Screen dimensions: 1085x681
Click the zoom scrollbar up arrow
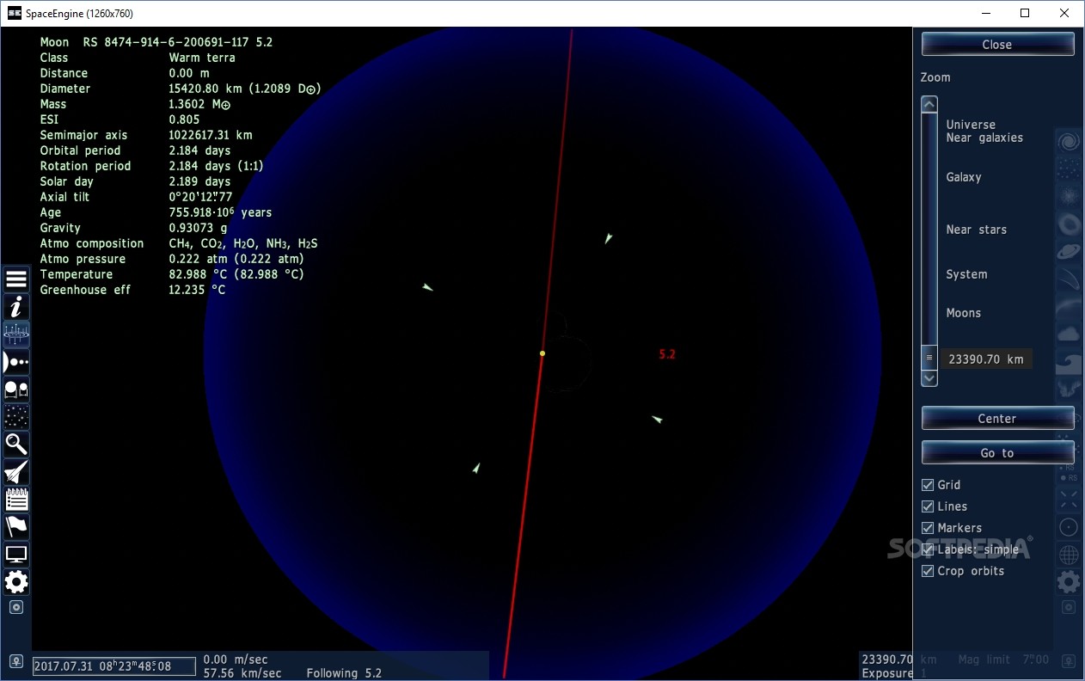[929, 105]
